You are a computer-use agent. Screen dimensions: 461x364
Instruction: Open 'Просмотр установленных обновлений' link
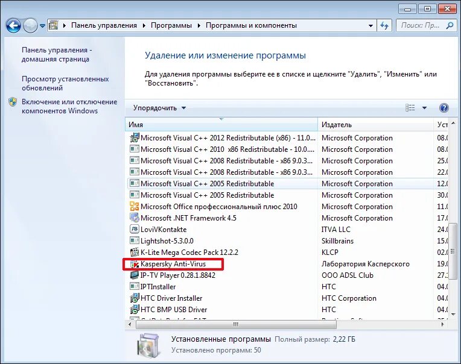[65, 83]
